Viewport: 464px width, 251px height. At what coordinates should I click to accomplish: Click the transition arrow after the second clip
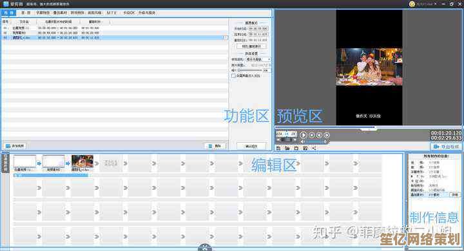click(x=68, y=163)
